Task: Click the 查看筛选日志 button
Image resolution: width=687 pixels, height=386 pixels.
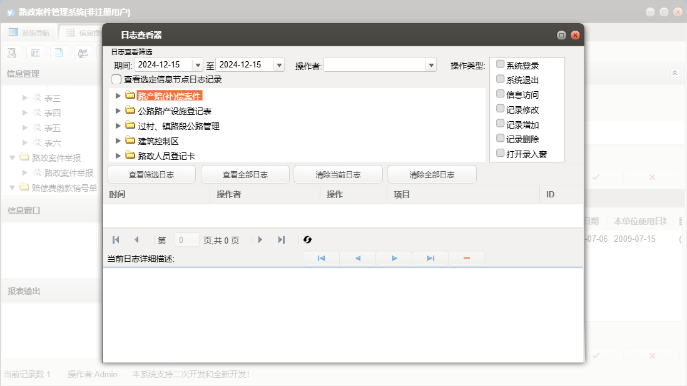Action: click(151, 175)
